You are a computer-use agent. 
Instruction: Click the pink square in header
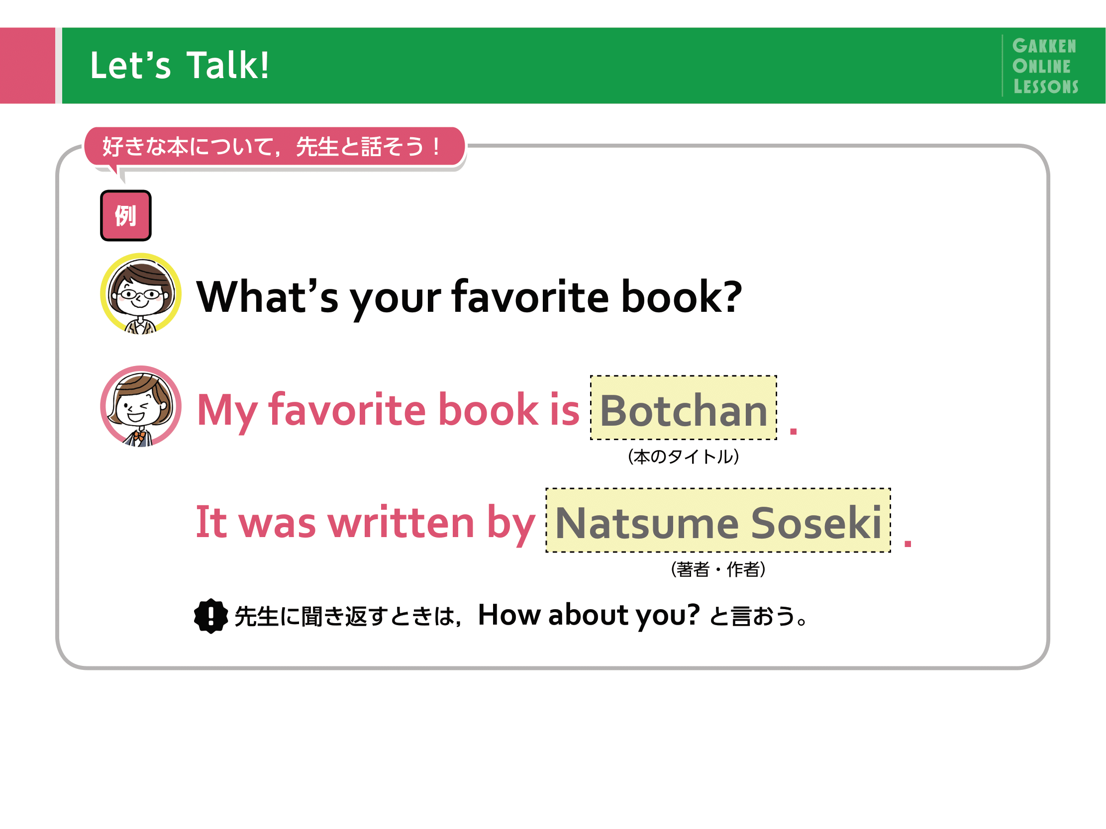point(27,66)
